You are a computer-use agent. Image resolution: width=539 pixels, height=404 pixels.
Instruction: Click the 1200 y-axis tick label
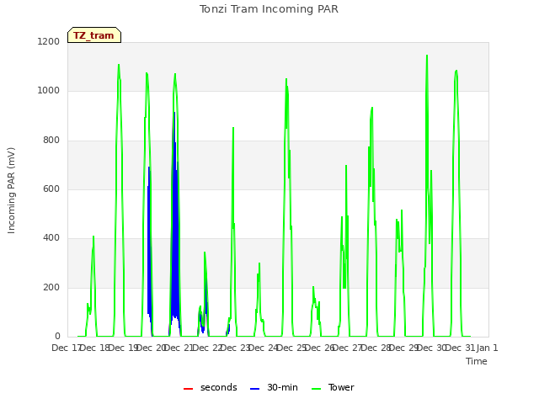click(49, 41)
